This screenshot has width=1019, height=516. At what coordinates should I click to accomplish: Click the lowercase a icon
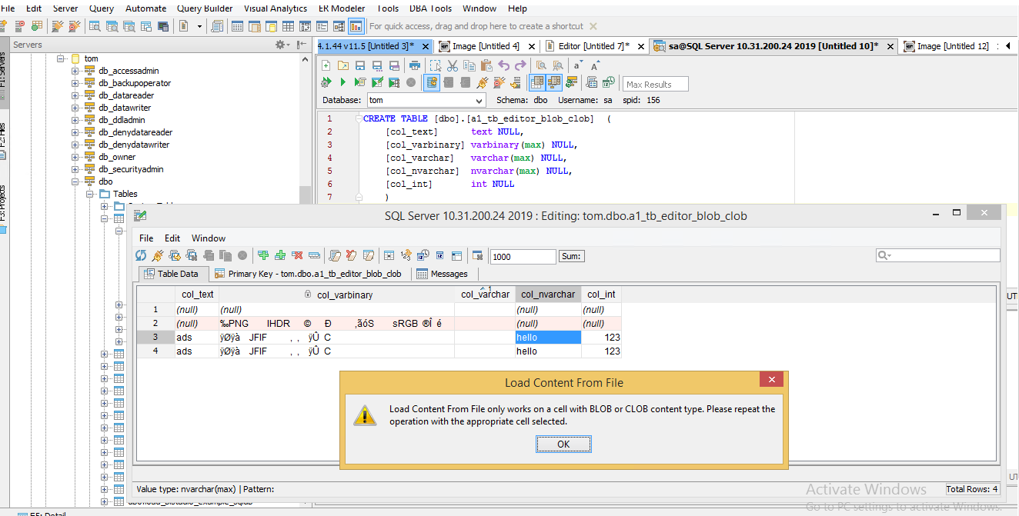click(x=577, y=66)
